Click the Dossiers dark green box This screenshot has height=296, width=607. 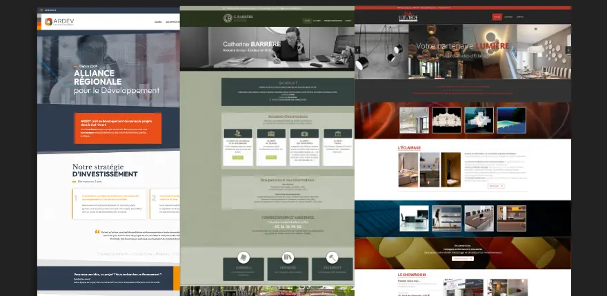point(288,269)
